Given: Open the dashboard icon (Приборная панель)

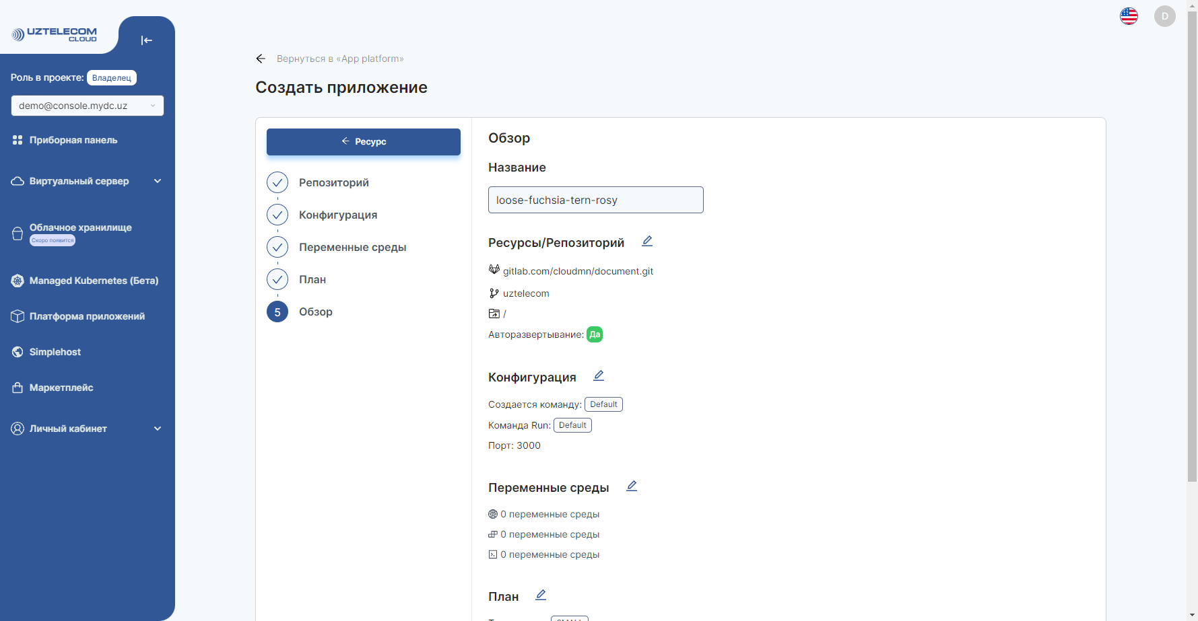Looking at the screenshot, I should pyautogui.click(x=17, y=140).
